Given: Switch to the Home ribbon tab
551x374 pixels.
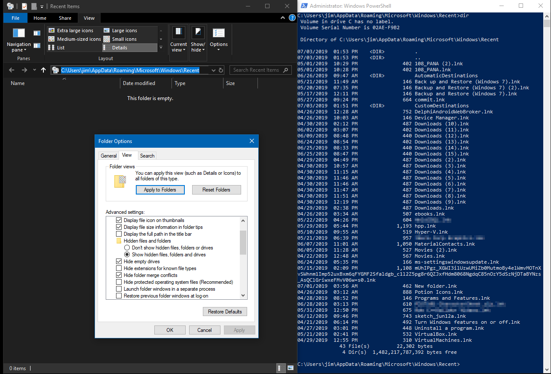Looking at the screenshot, I should tap(40, 18).
